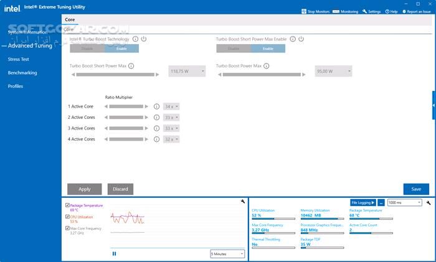Click info icon beside Intel Turbo Boost Technology
The height and width of the screenshot is (262, 436).
(x=135, y=39)
